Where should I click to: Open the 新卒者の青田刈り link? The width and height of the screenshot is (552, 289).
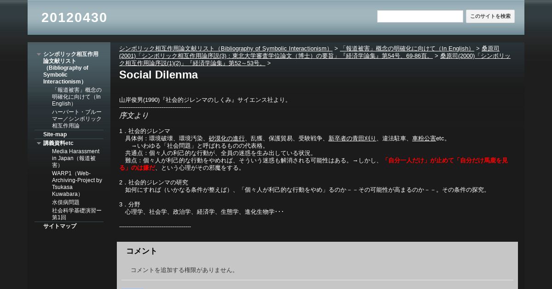tap(352, 139)
